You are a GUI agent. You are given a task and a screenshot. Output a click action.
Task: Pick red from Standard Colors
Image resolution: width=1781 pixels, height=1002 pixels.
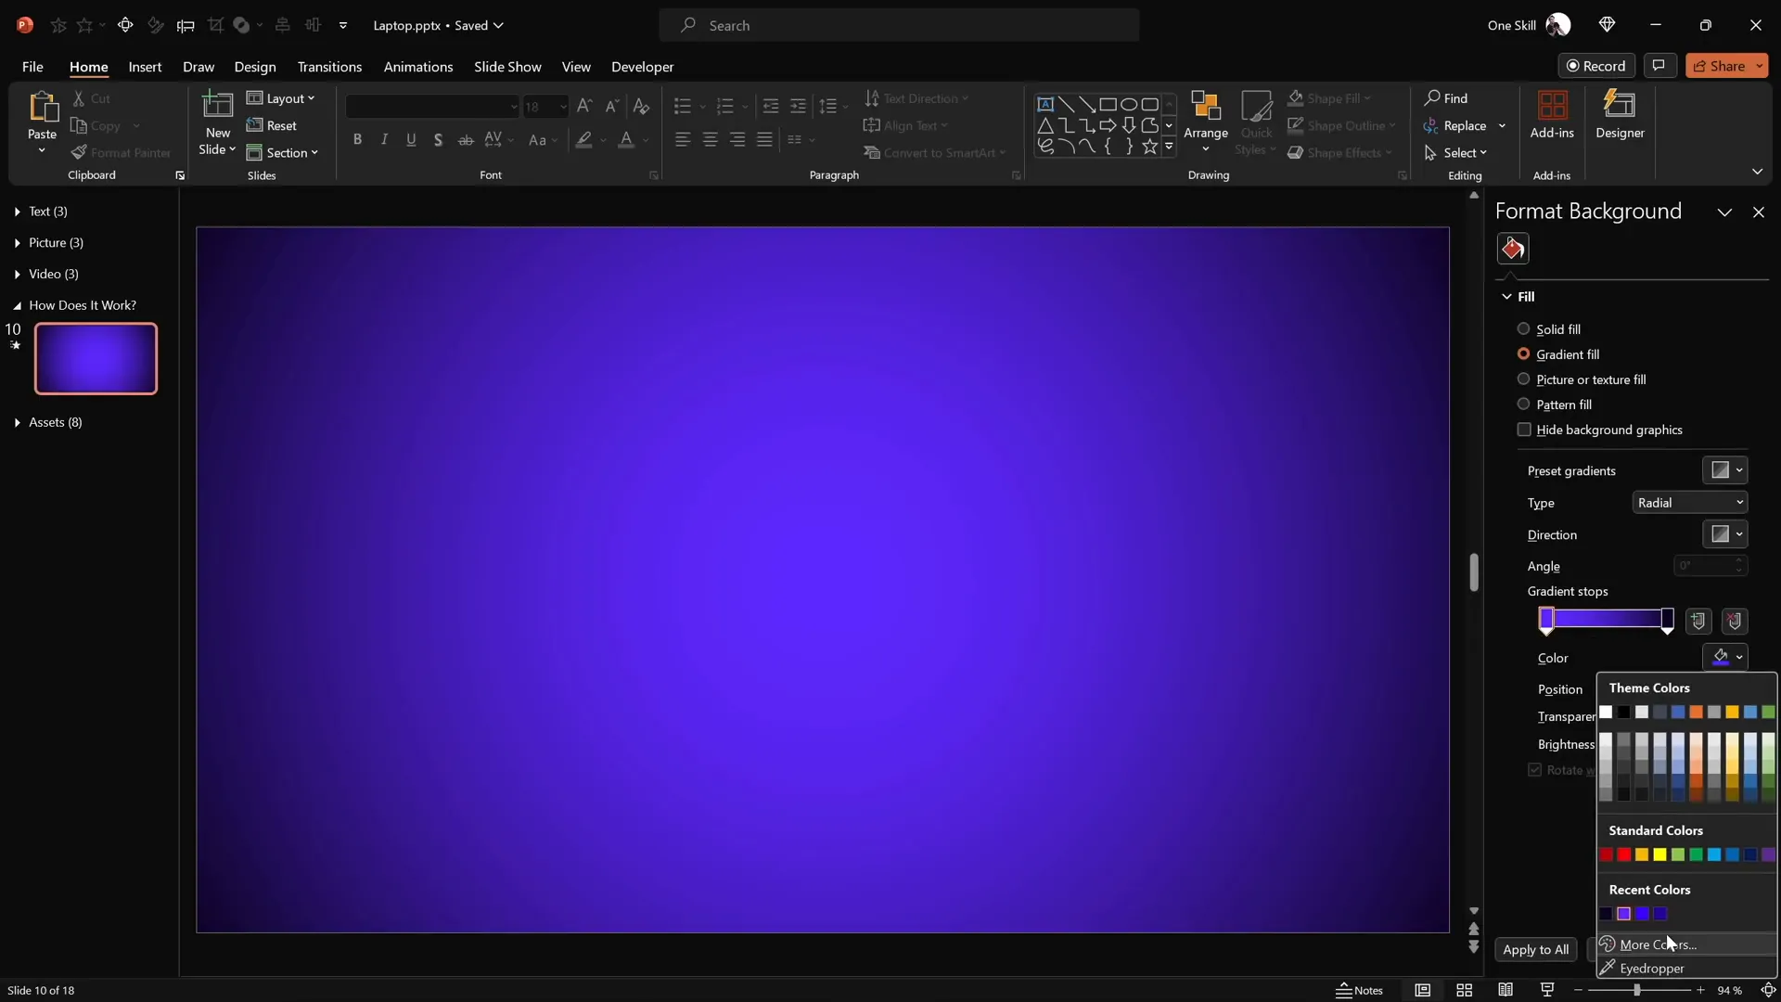(1623, 854)
